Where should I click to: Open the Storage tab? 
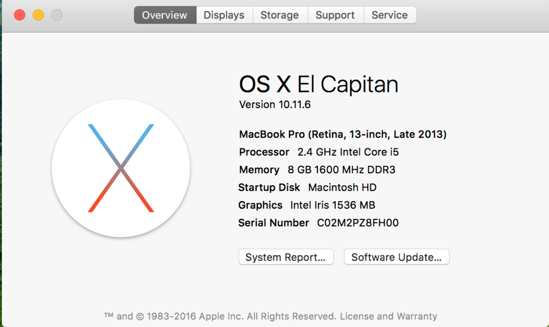[280, 15]
